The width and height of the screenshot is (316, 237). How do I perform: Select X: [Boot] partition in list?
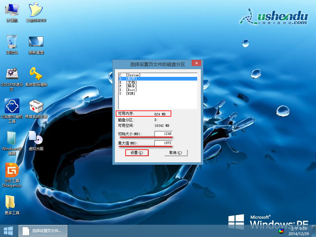(158, 90)
